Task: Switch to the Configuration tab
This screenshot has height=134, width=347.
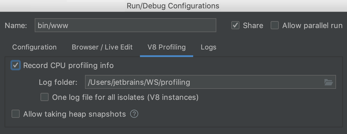Action: pos(34,47)
